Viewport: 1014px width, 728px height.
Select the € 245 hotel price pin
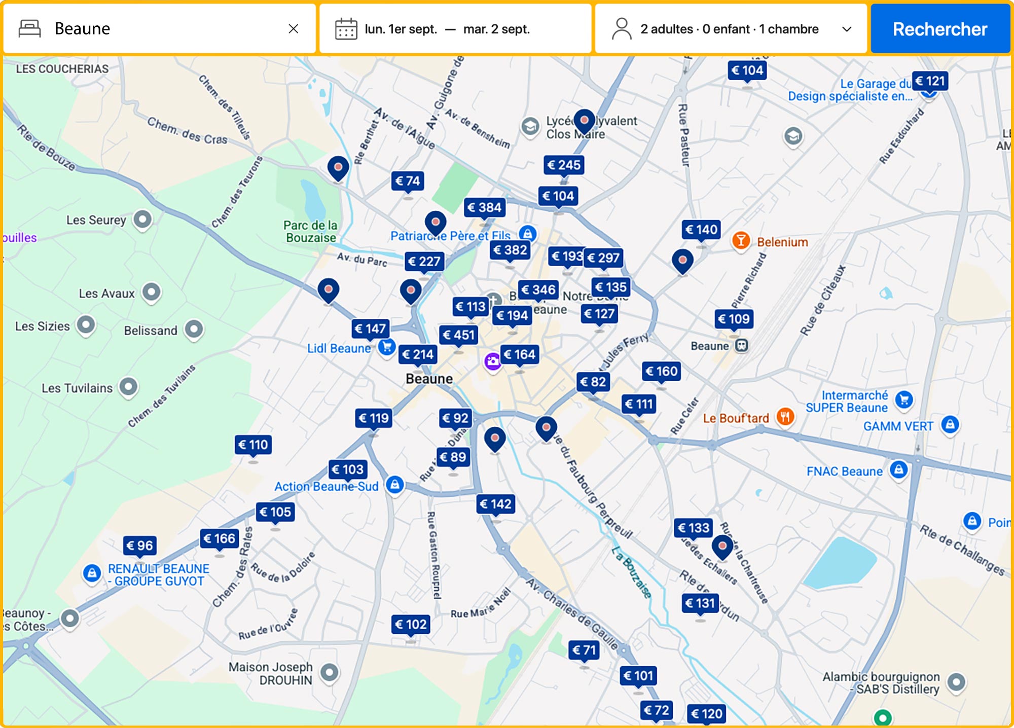point(565,165)
